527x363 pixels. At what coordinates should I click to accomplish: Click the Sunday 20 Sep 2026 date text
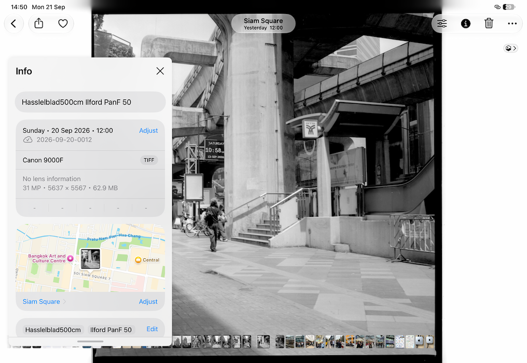(x=68, y=130)
